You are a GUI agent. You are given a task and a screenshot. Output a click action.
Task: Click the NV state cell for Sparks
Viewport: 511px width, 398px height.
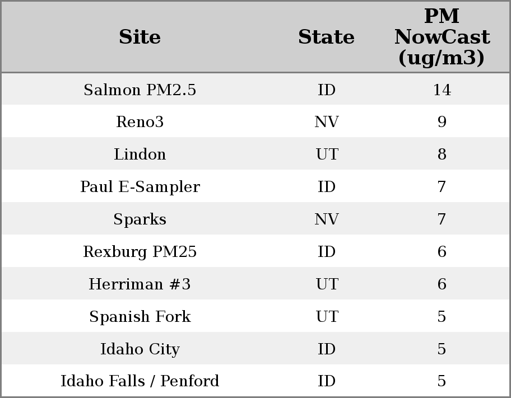tap(327, 219)
